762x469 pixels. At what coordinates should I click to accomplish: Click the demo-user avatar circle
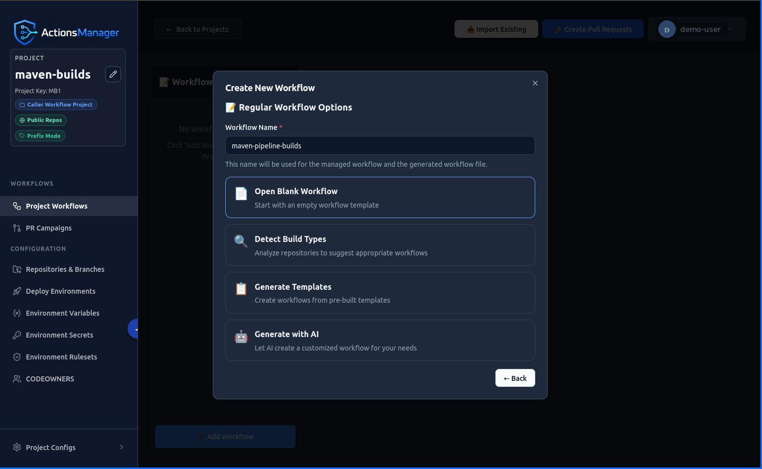click(x=667, y=29)
